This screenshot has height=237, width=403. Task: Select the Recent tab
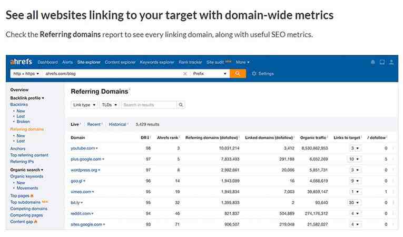pos(94,124)
